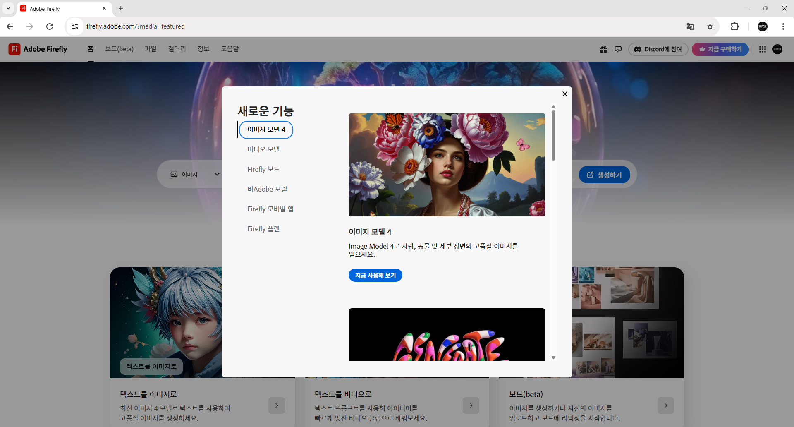
Task: Click the 텍스트를 이미지로 tag on anime card
Action: pos(151,367)
